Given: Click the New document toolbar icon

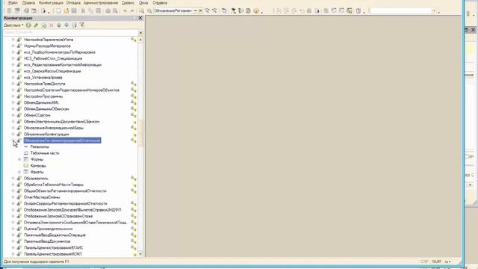Looking at the screenshot, I should [58, 10].
